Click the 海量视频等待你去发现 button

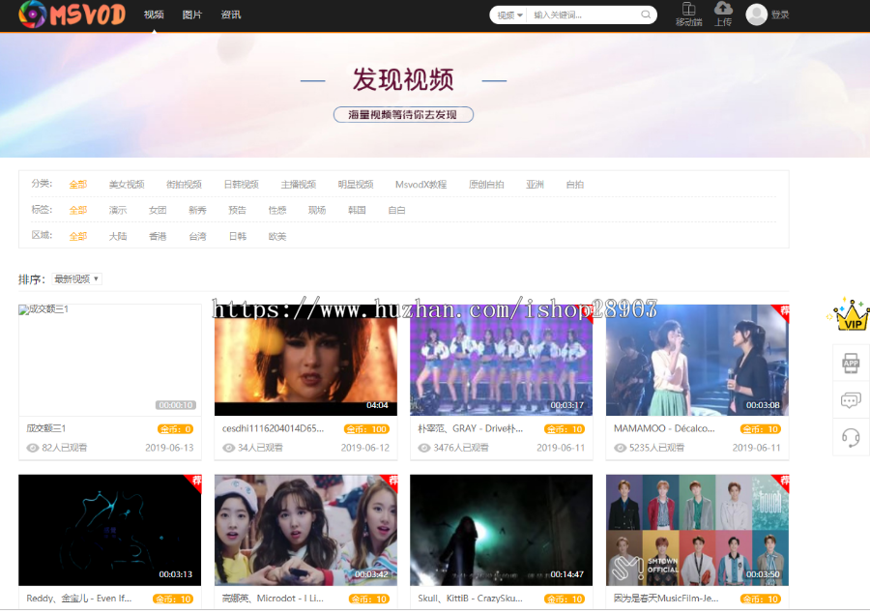pos(403,114)
